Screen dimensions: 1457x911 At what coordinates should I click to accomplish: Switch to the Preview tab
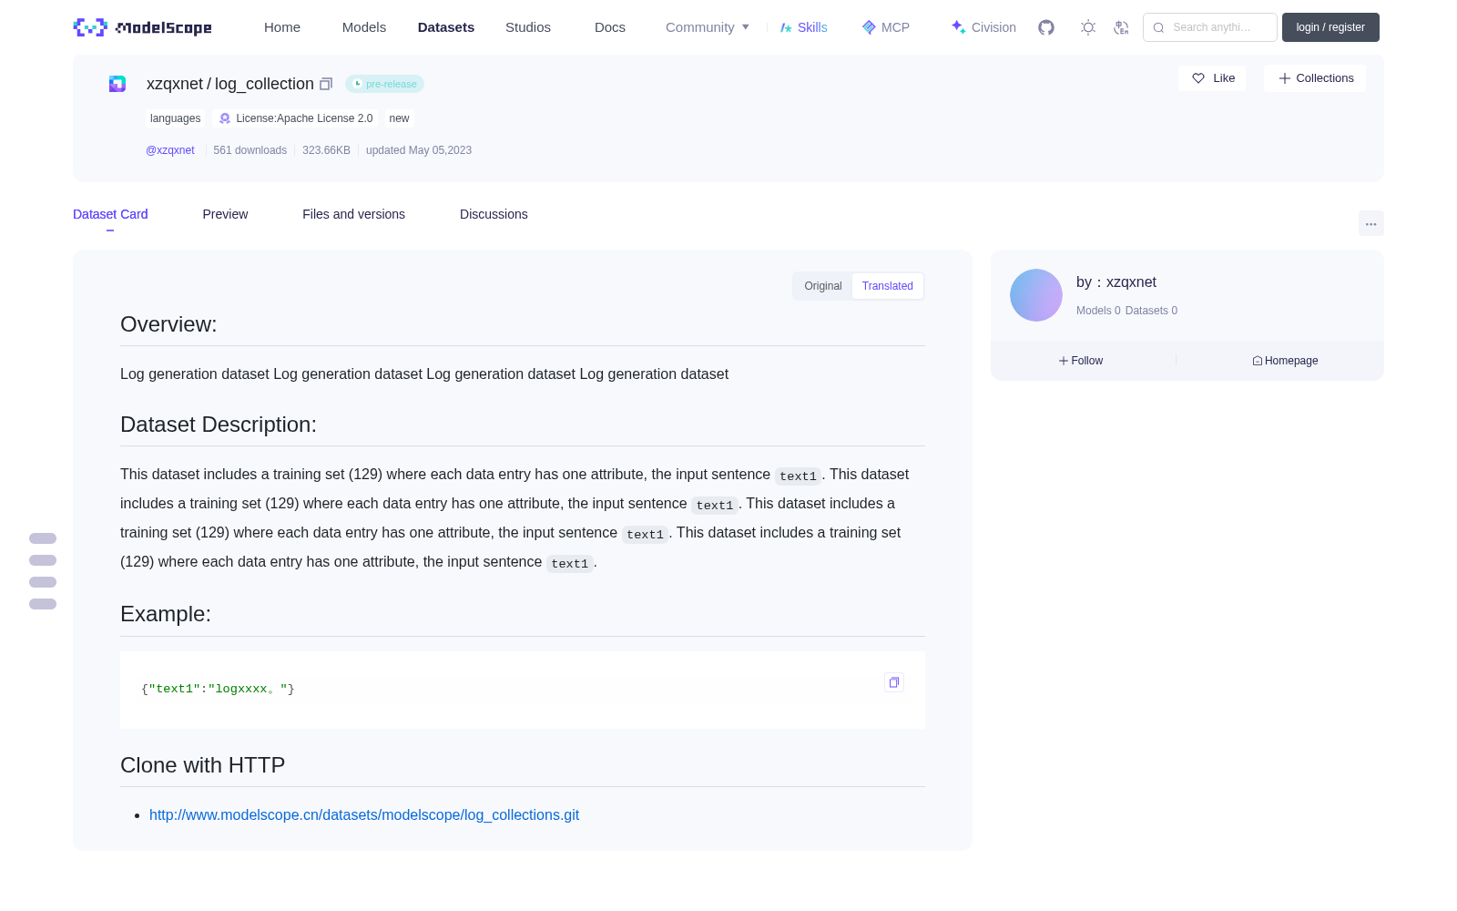click(x=225, y=214)
